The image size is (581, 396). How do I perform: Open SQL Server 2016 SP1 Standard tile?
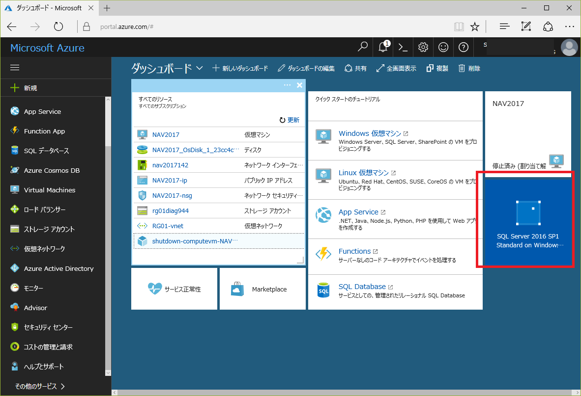(x=528, y=222)
